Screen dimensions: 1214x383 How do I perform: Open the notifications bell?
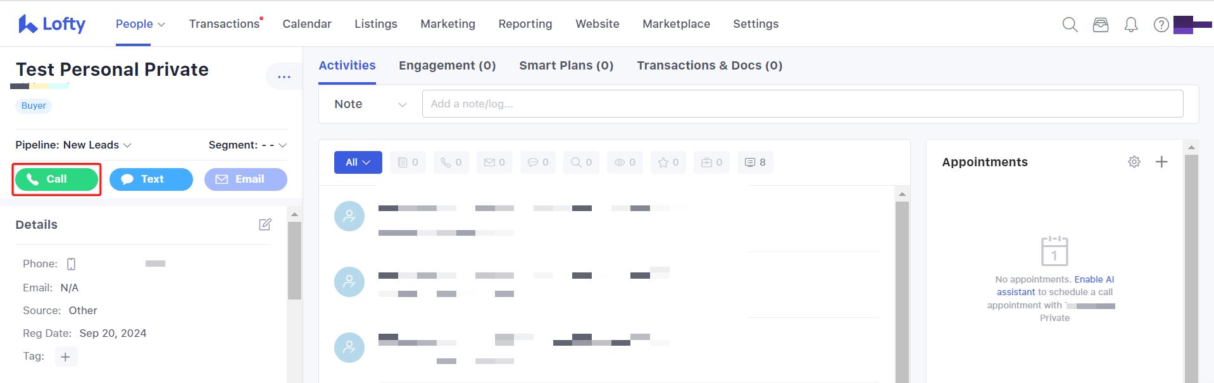pos(1130,25)
